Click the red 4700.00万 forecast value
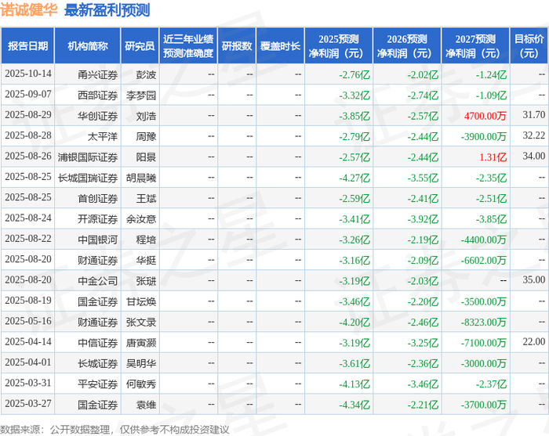Screen dimensions: 549x436 point(485,116)
